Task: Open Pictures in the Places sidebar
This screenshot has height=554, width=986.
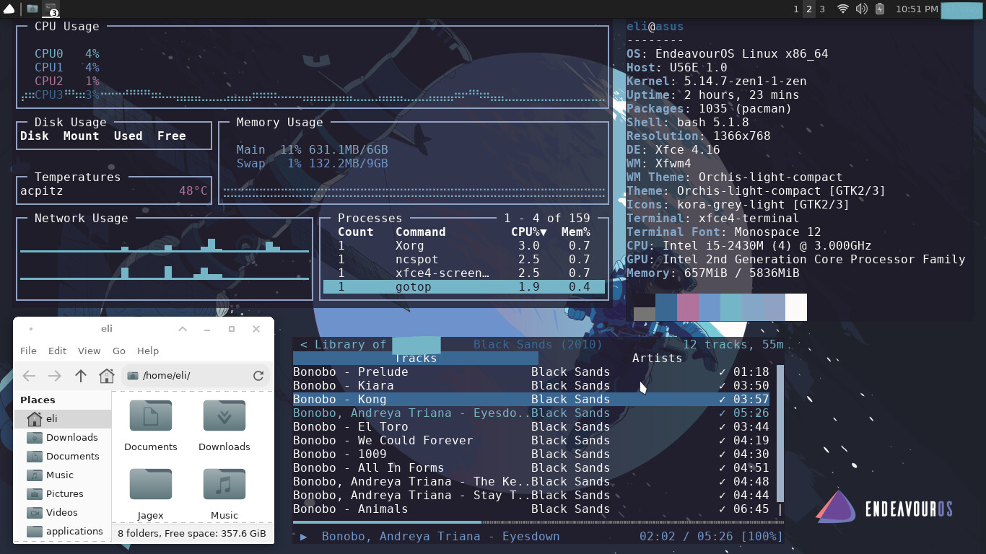Action: (63, 493)
